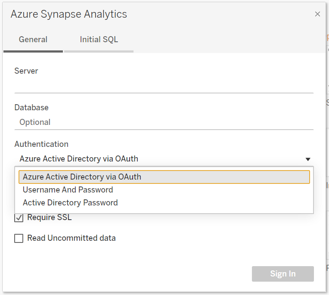This screenshot has width=329, height=295.
Task: Uncheck the Require SSL checkbox
Action: [x=19, y=218]
